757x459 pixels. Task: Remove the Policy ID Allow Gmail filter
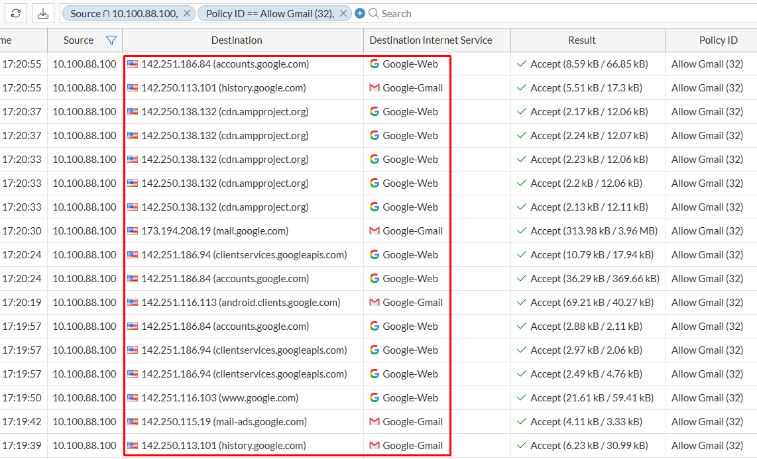coord(343,13)
